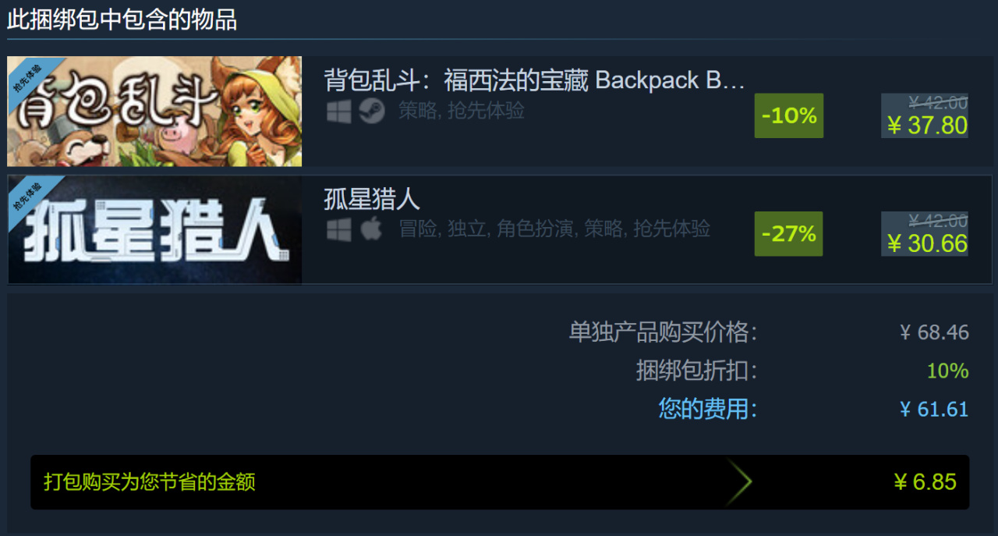Click the 策略, 抢先体验 tags text

(462, 111)
